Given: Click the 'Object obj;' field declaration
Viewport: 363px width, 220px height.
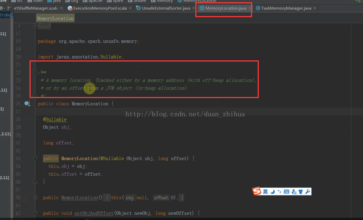Looking at the screenshot, I should click(57, 127).
